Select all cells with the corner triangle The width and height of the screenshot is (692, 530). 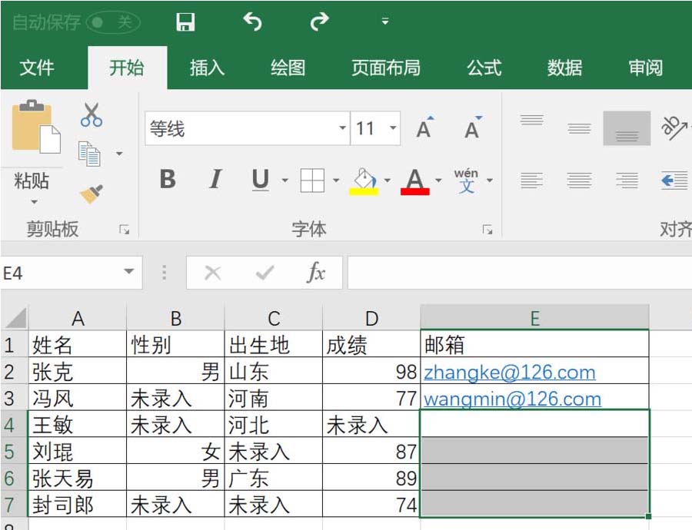(16, 317)
